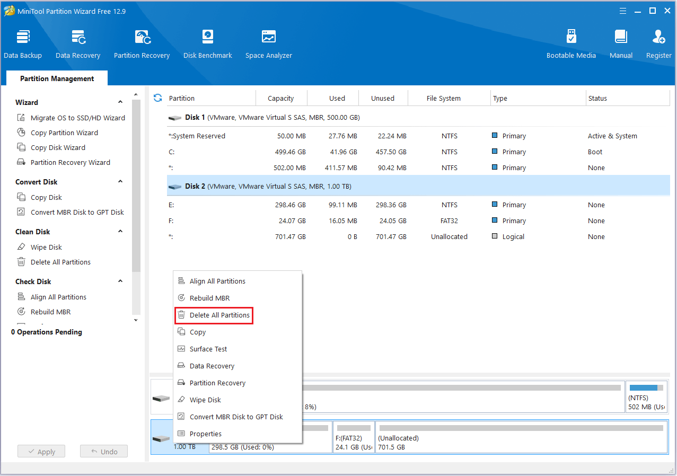The height and width of the screenshot is (476, 677).
Task: Select the F: FAT32 partition row
Action: point(418,221)
